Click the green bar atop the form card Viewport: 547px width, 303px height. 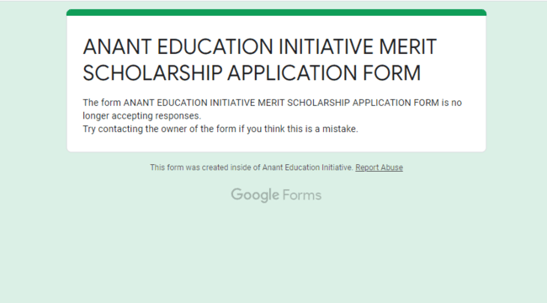coord(276,13)
